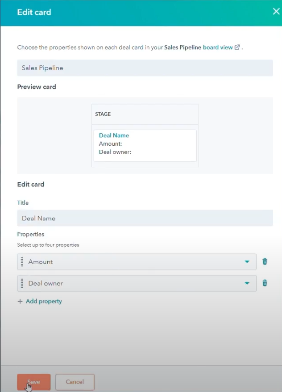
Task: Delete the Amount property with trash icon
Action: click(265, 262)
